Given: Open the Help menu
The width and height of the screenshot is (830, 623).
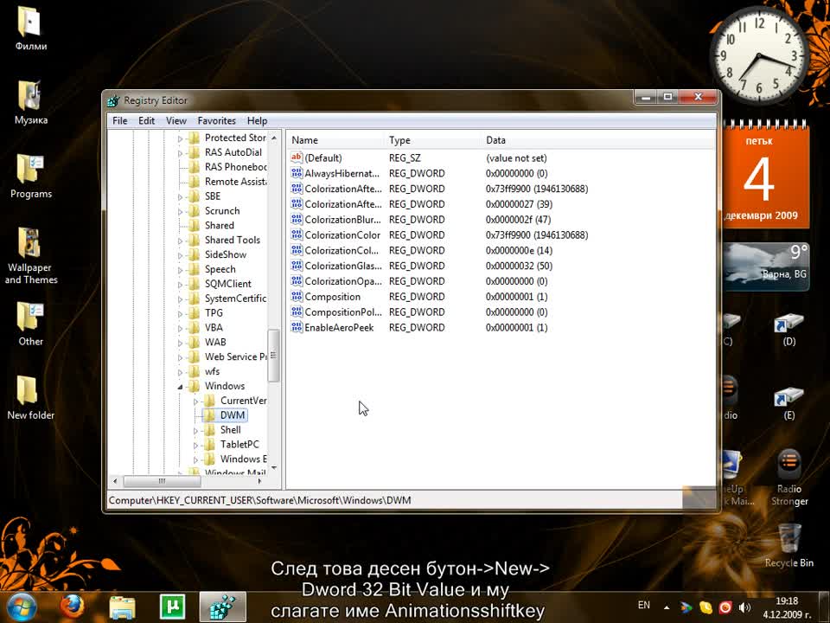Looking at the screenshot, I should click(x=258, y=121).
